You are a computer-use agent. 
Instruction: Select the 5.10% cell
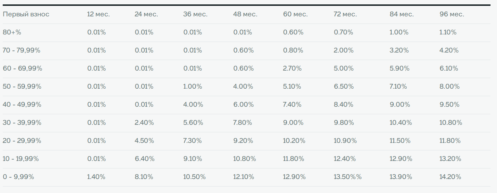[x=292, y=87]
